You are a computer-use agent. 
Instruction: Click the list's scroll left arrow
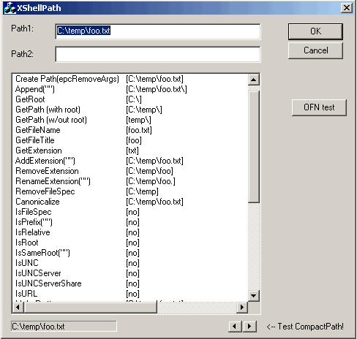(x=18, y=307)
